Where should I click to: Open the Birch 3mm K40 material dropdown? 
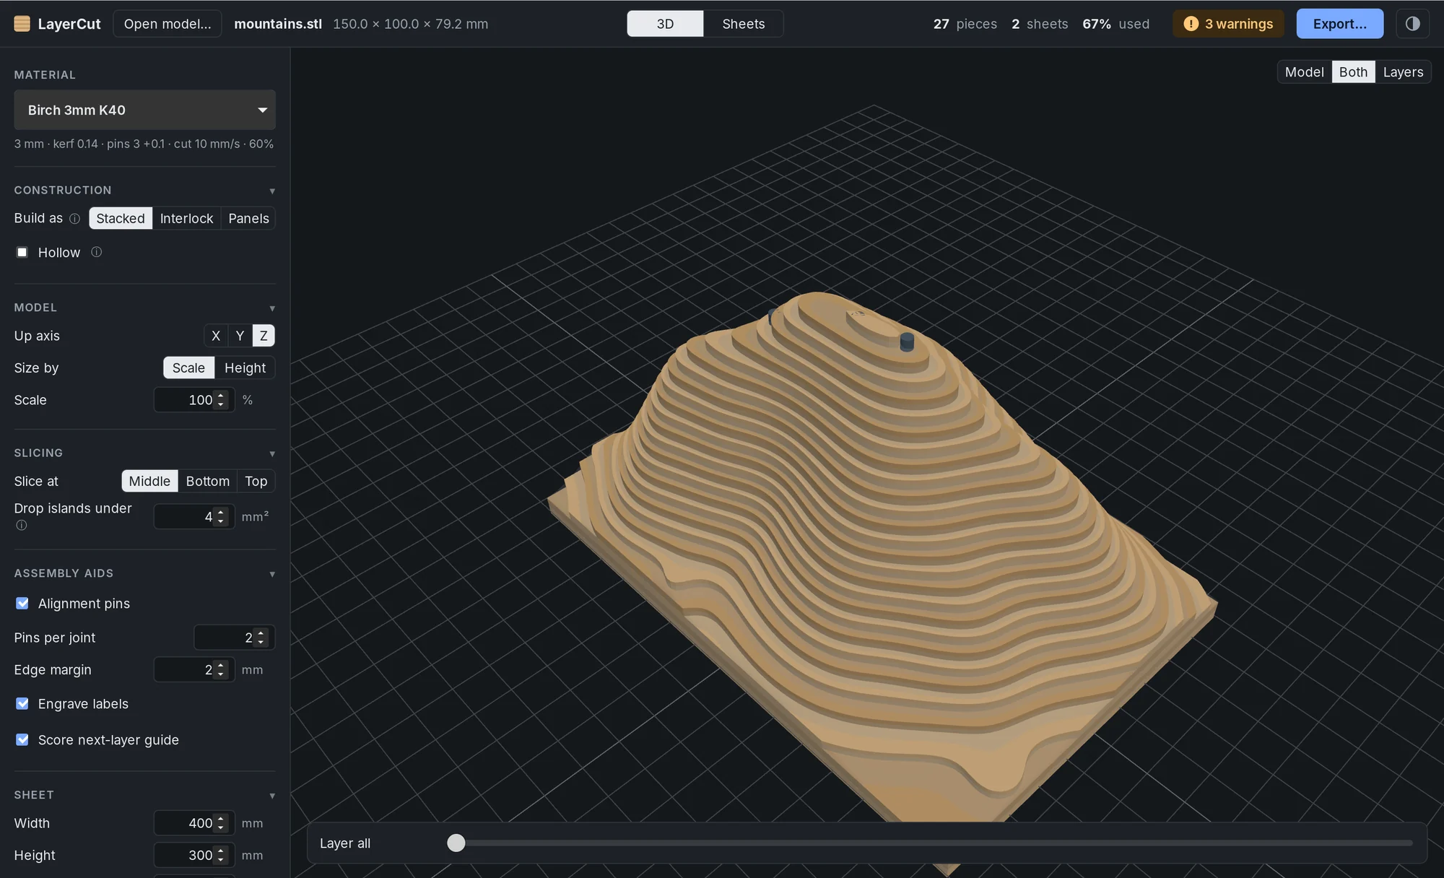144,110
